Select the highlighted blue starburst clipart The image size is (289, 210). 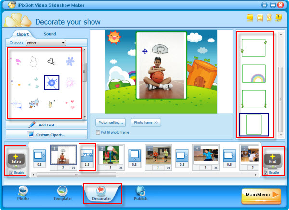52,83
